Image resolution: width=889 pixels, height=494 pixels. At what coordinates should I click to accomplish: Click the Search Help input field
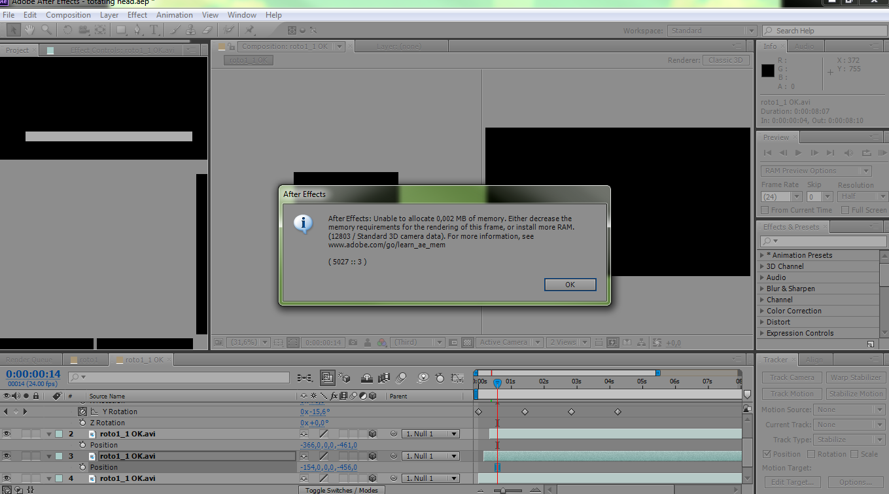(x=824, y=31)
